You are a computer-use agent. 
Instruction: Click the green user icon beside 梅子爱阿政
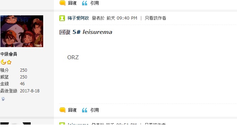(62, 18)
